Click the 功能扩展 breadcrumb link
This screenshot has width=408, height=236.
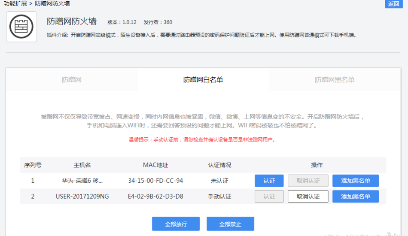(15, 3)
